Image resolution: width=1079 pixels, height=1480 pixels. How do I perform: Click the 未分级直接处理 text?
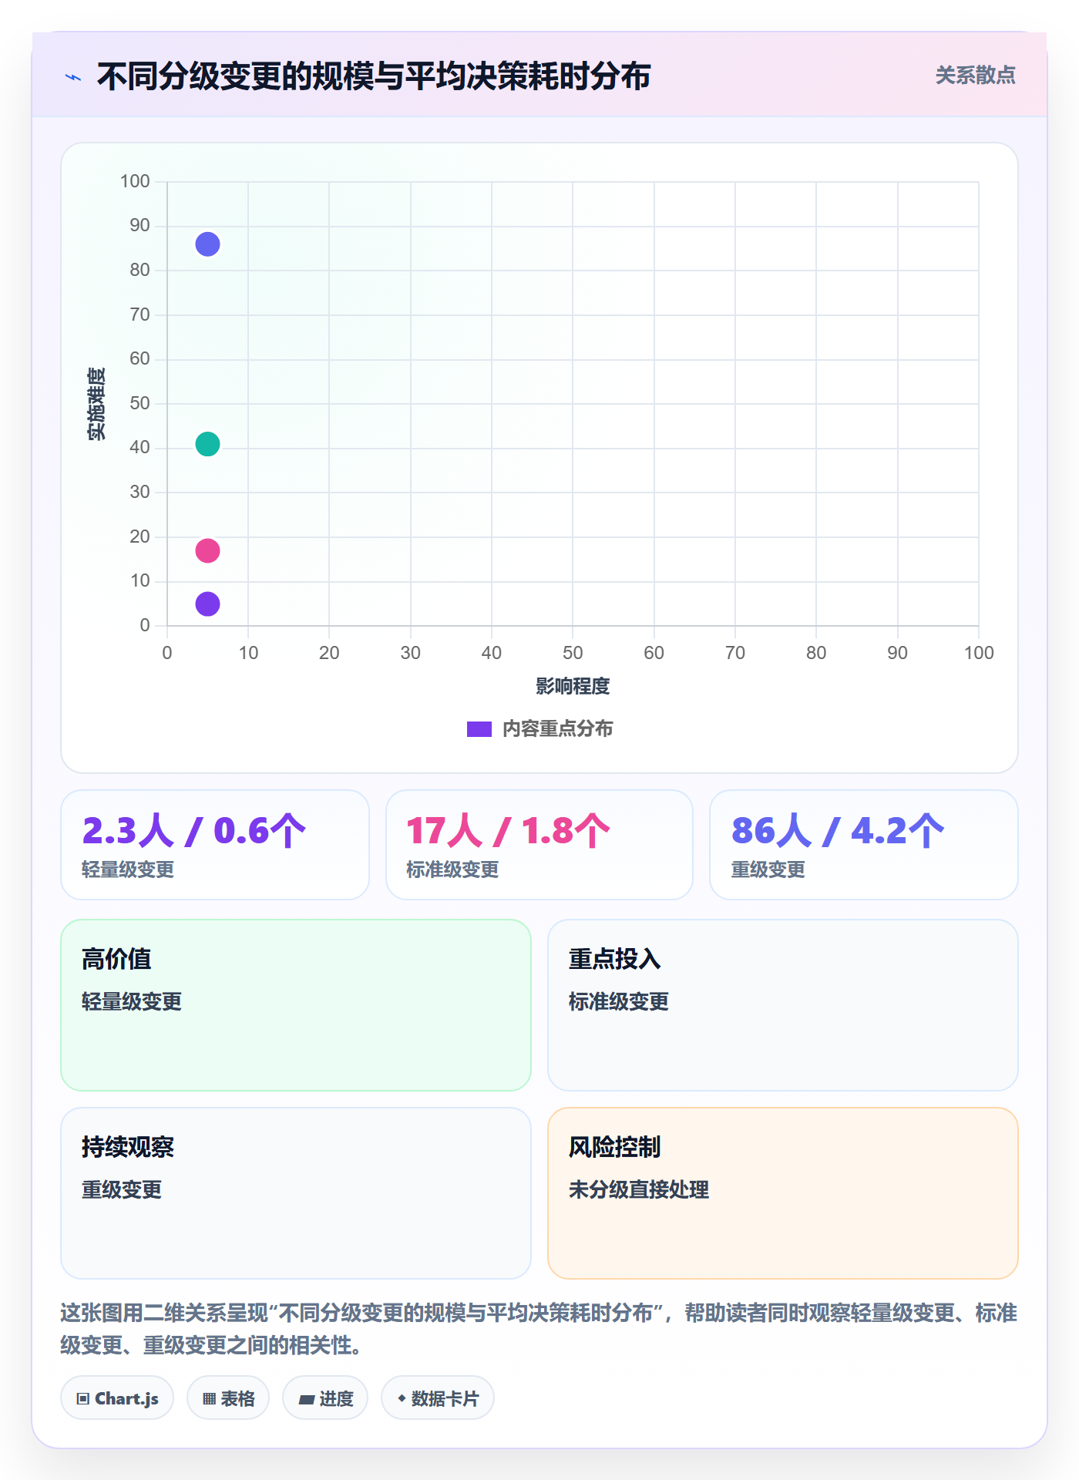(639, 1189)
